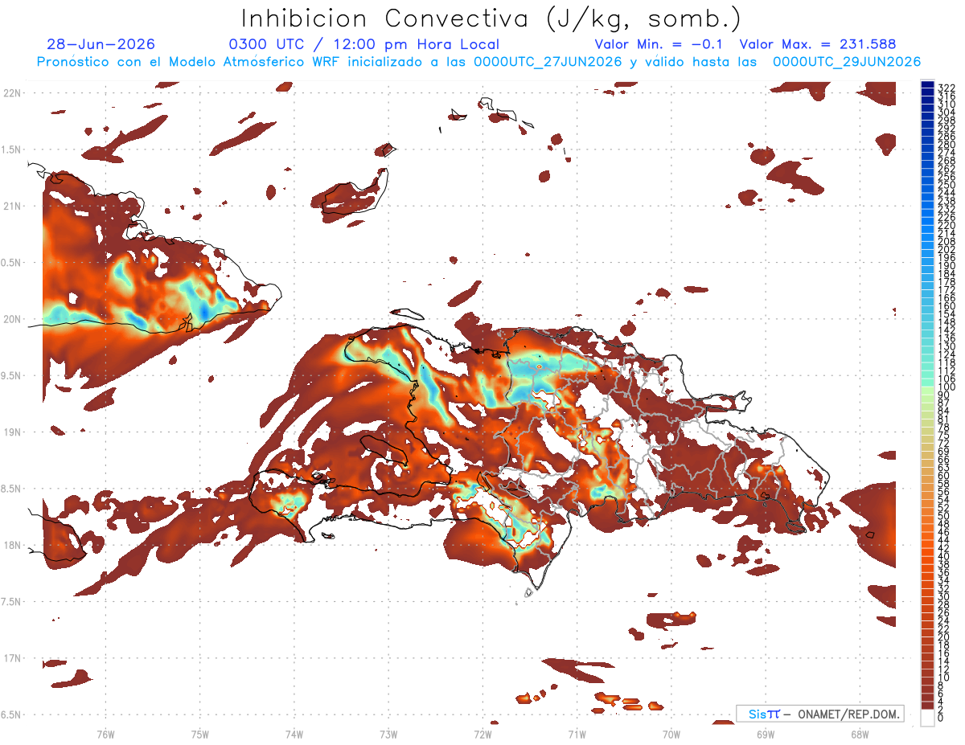Screen dimensions: 965x745
Task: Click the '76W' longitude label
Action: pos(105,734)
